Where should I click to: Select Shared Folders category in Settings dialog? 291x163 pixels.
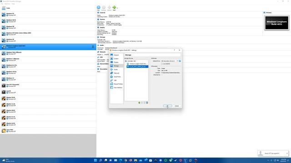[116, 84]
